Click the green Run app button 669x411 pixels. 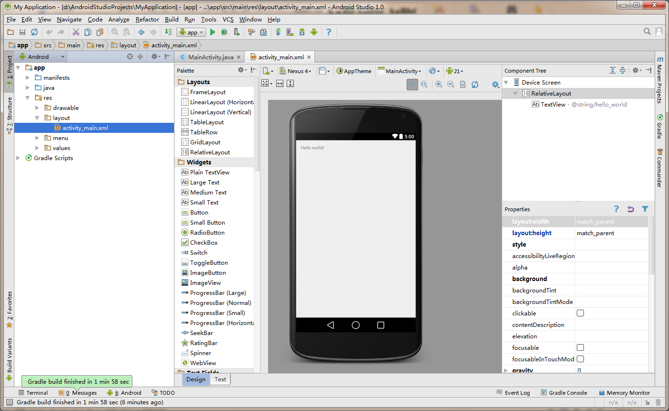[213, 32]
